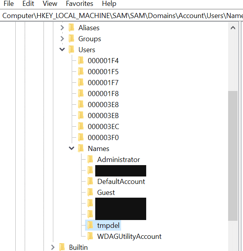This screenshot has height=251, width=243.
Task: Collapse the Names key
Action: pyautogui.click(x=71, y=148)
